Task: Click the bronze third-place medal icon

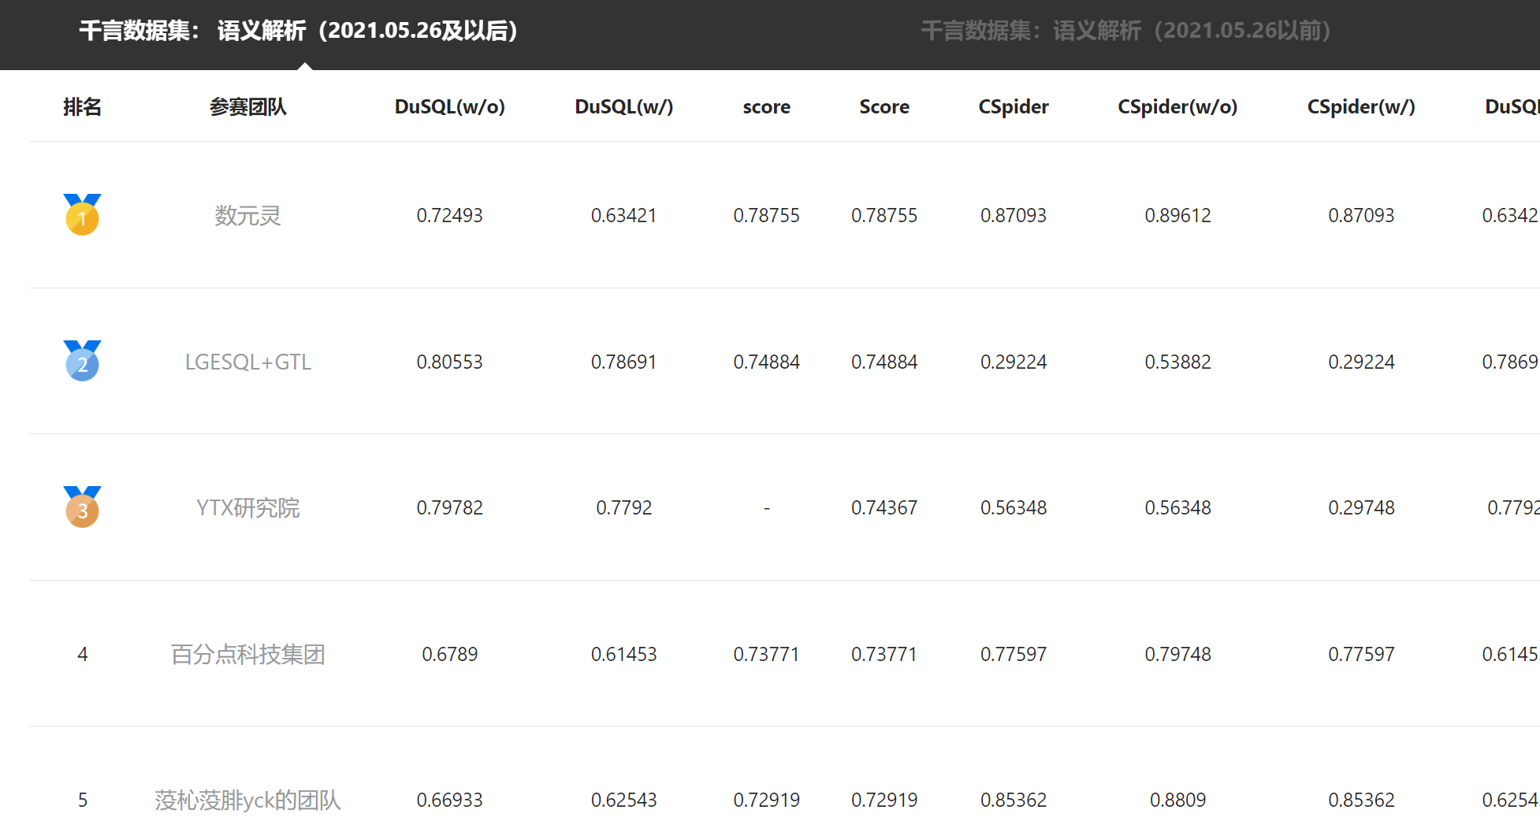Action: click(x=82, y=507)
